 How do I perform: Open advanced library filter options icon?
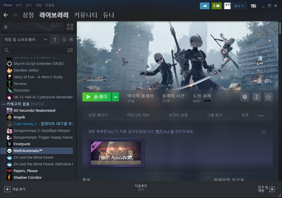coord(70,50)
